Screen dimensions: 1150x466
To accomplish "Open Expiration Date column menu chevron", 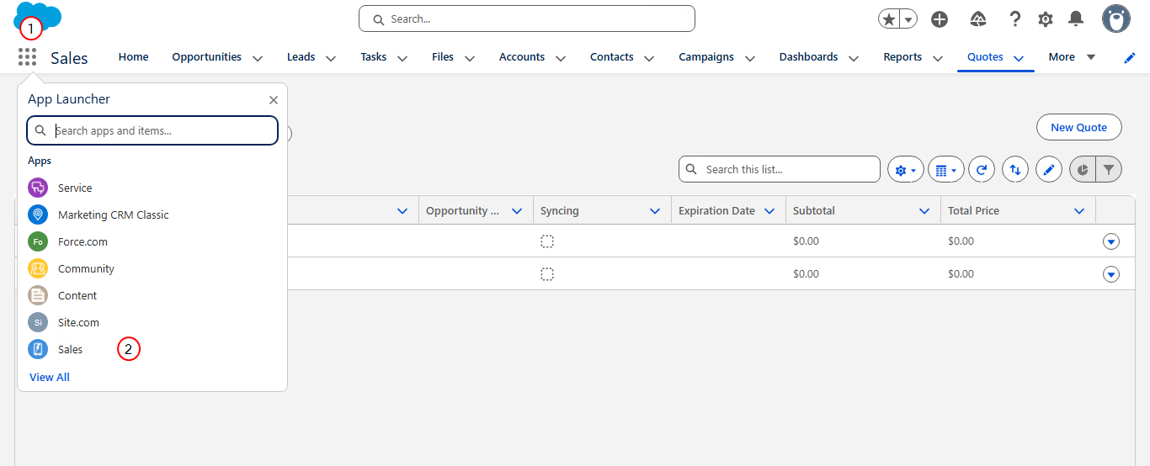I will (x=769, y=211).
